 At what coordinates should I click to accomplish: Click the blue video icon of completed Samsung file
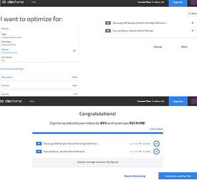pos(39,144)
